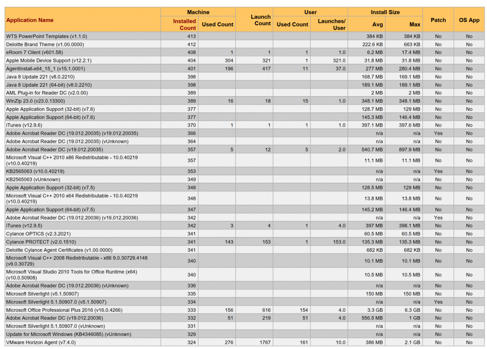Click Patch Yes for Silverlight 5.1.50907.0
The width and height of the screenshot is (487, 349).
tap(438, 302)
